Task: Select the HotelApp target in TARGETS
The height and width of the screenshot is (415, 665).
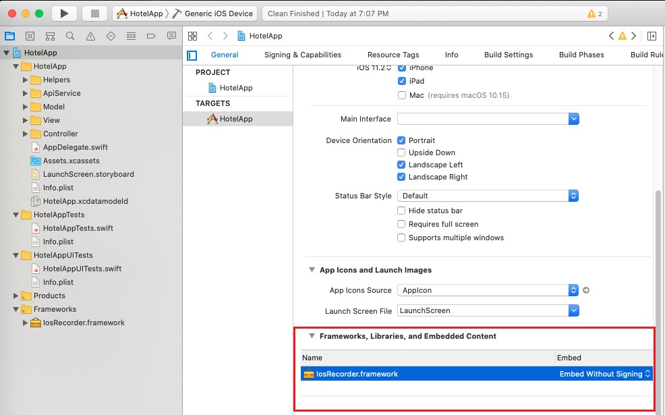Action: pyautogui.click(x=237, y=119)
